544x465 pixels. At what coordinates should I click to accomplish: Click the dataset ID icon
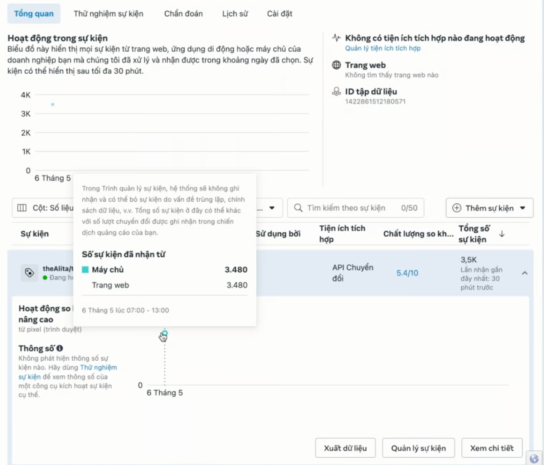(x=336, y=91)
